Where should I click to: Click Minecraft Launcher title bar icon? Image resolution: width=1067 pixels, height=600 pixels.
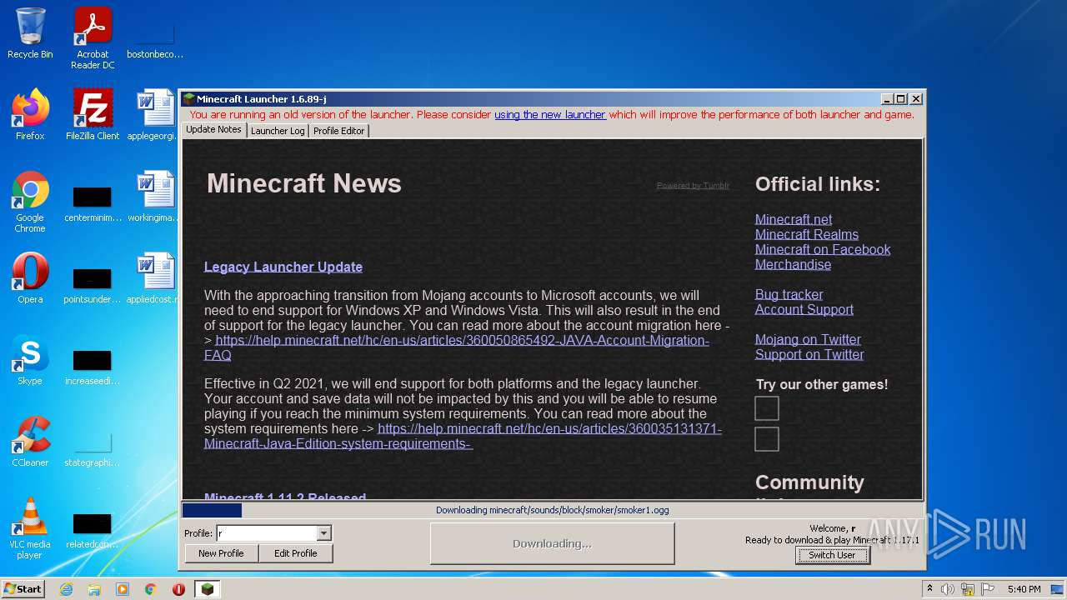click(x=189, y=99)
